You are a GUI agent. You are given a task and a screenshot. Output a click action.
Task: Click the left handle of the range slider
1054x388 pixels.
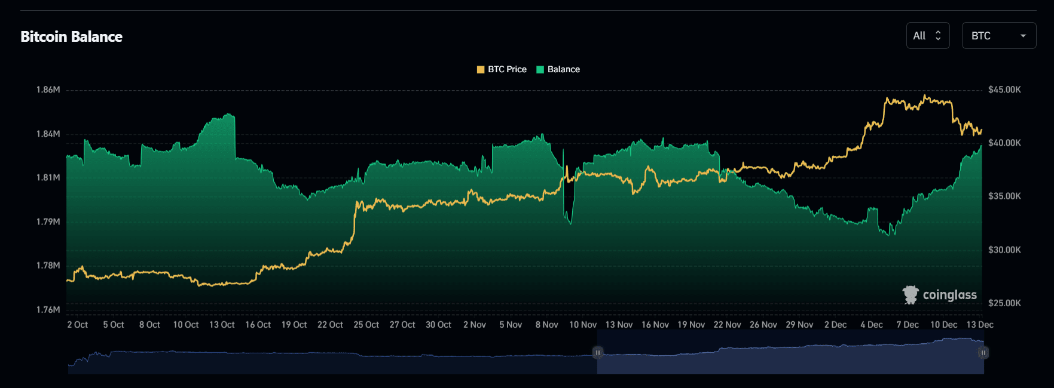pos(597,353)
